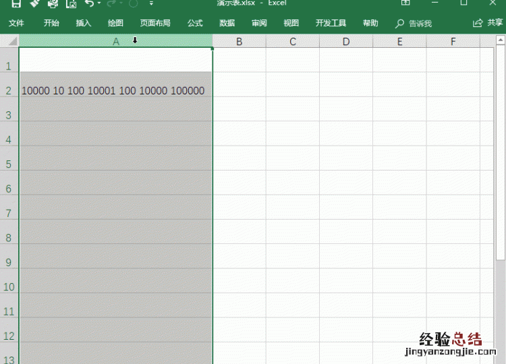Select row 1 header

click(9, 60)
